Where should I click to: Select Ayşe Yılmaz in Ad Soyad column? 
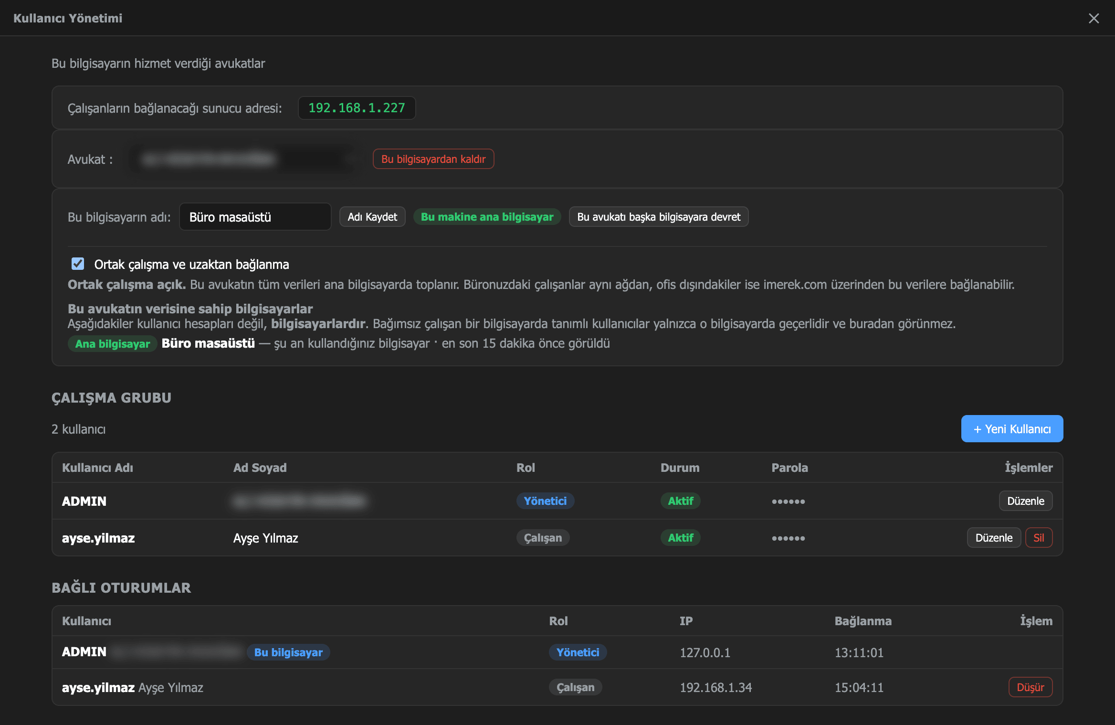pyautogui.click(x=265, y=538)
